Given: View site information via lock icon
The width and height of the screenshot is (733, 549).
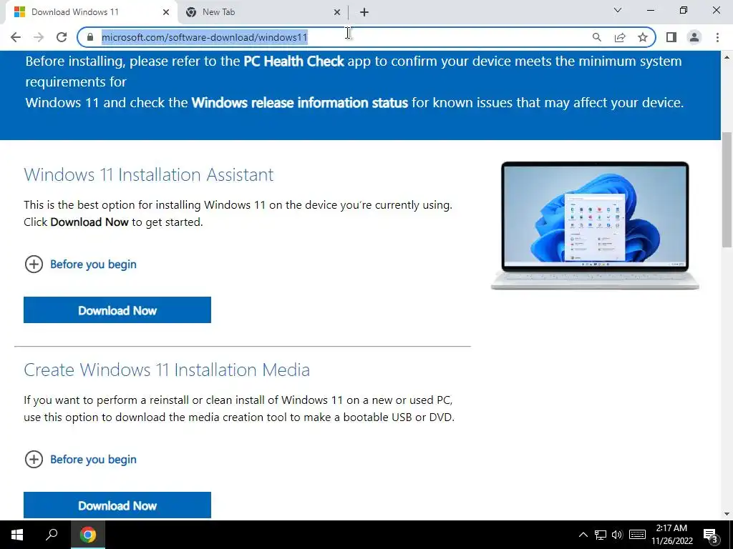Looking at the screenshot, I should (x=90, y=37).
